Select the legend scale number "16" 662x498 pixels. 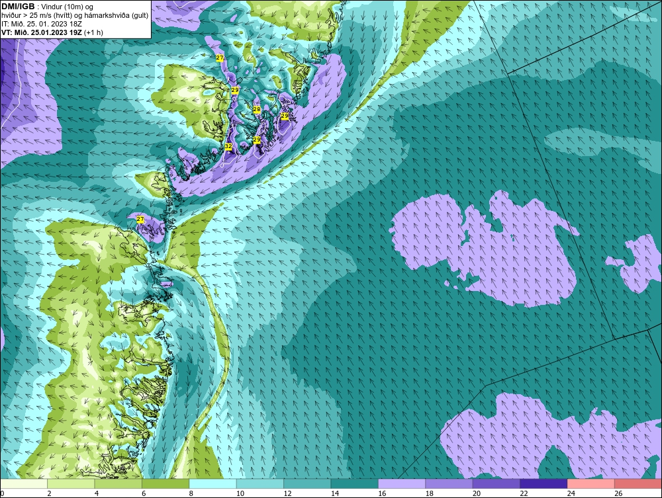382,493
